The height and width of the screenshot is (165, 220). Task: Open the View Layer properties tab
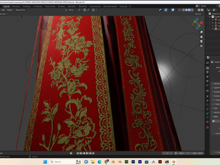pyautogui.click(x=207, y=77)
